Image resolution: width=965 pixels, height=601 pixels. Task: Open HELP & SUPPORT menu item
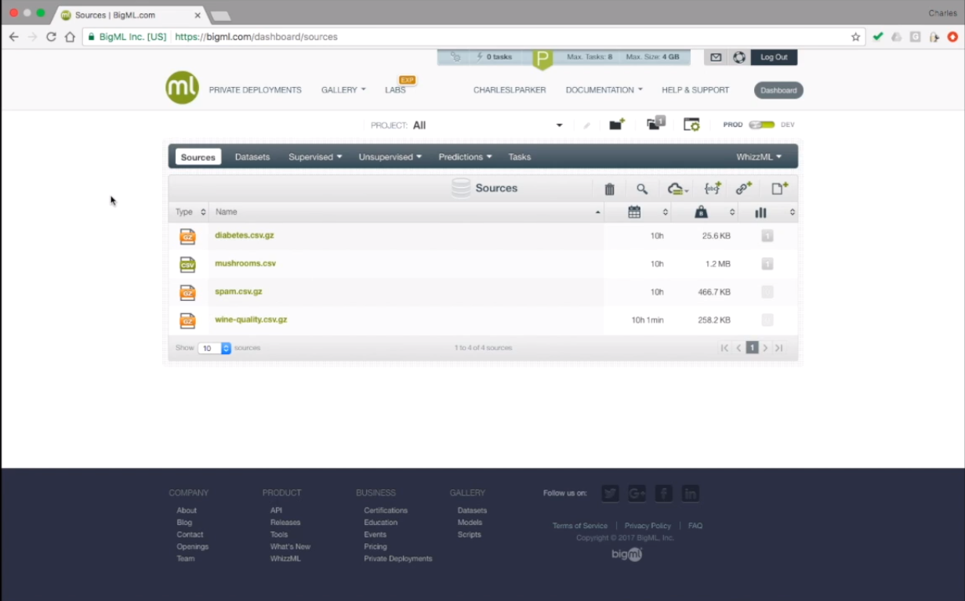(x=695, y=90)
